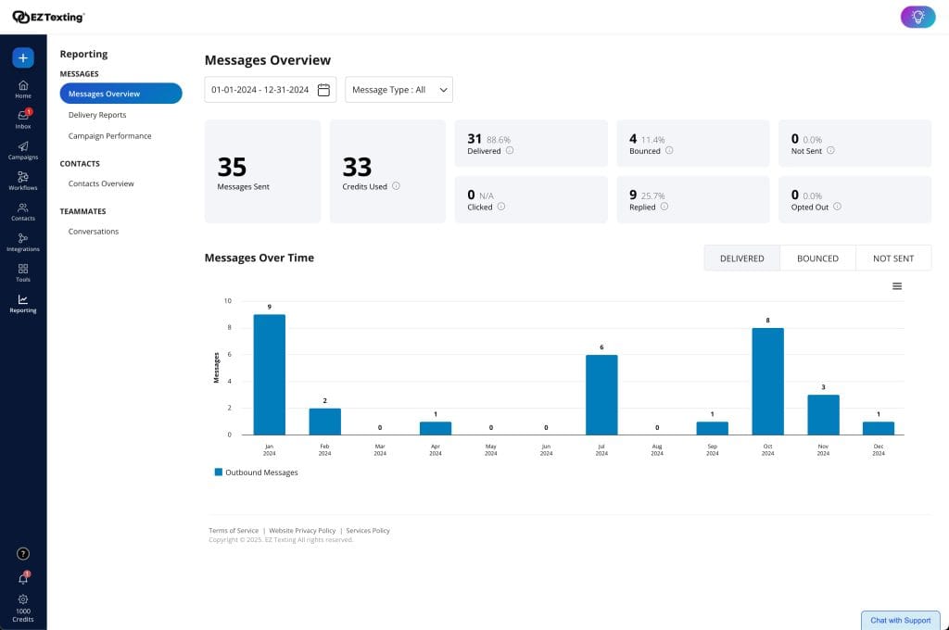Click the Chat with Support button
The image size is (949, 630).
(x=900, y=620)
